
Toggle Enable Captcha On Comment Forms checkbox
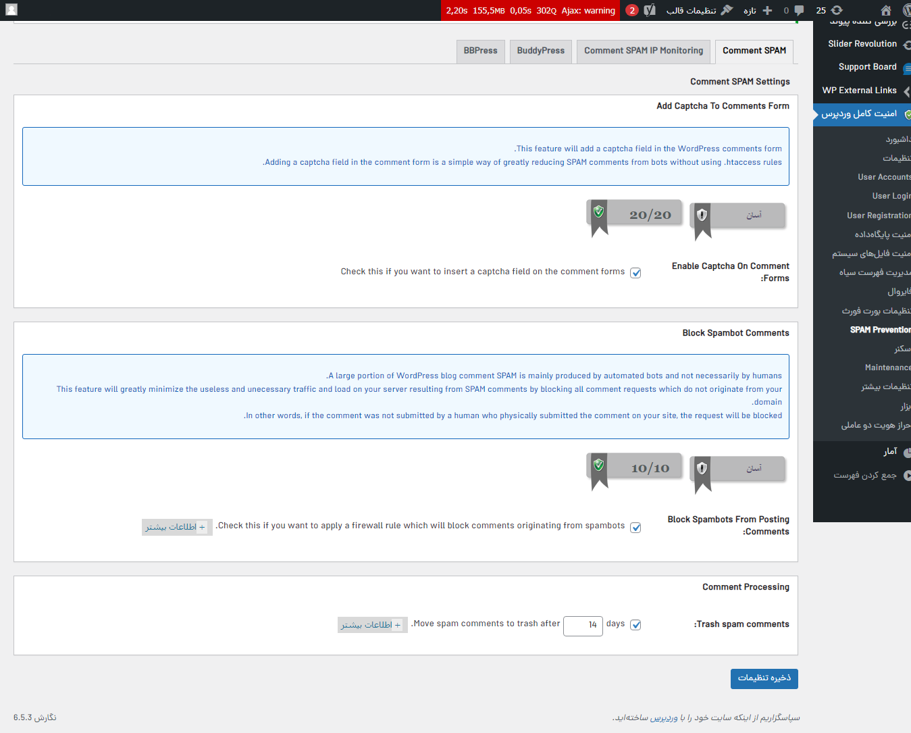click(635, 273)
